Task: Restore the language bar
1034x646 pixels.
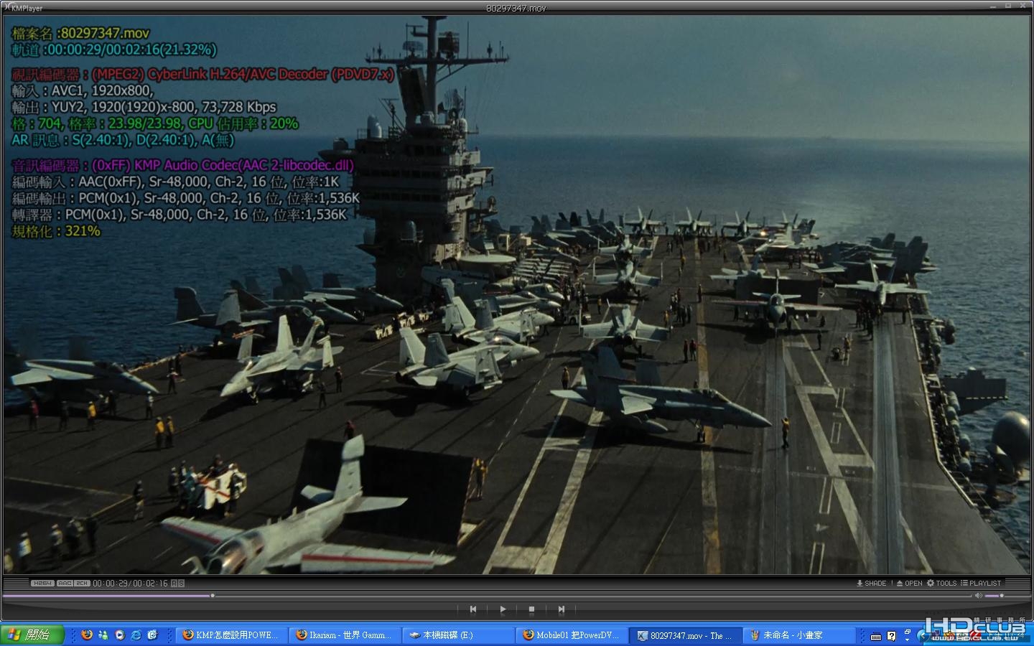Action: tap(908, 631)
